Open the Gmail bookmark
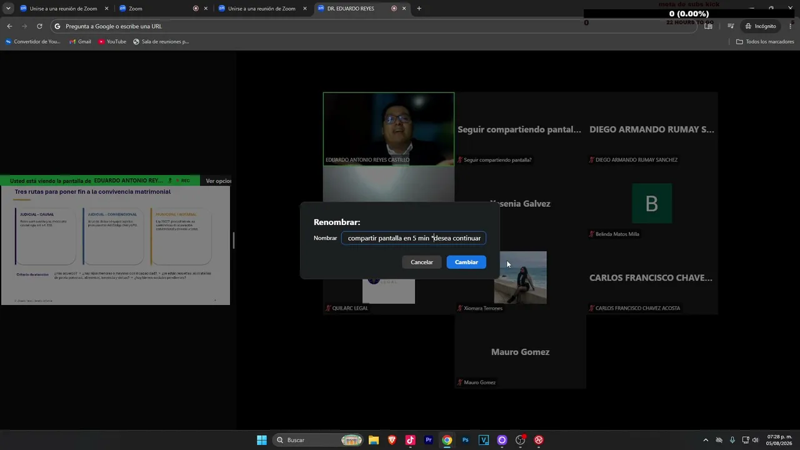This screenshot has width=800, height=450. 80,42
